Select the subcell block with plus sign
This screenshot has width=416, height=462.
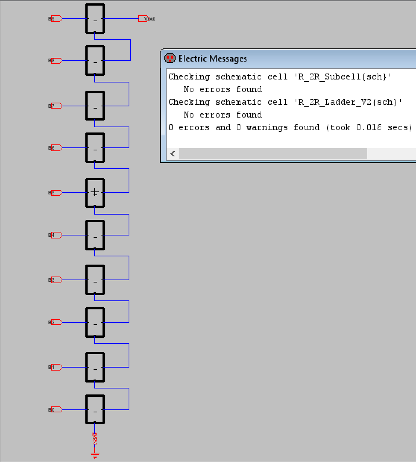click(95, 193)
